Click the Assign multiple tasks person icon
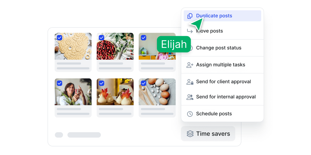This screenshot has height=155, width=311. point(190,65)
